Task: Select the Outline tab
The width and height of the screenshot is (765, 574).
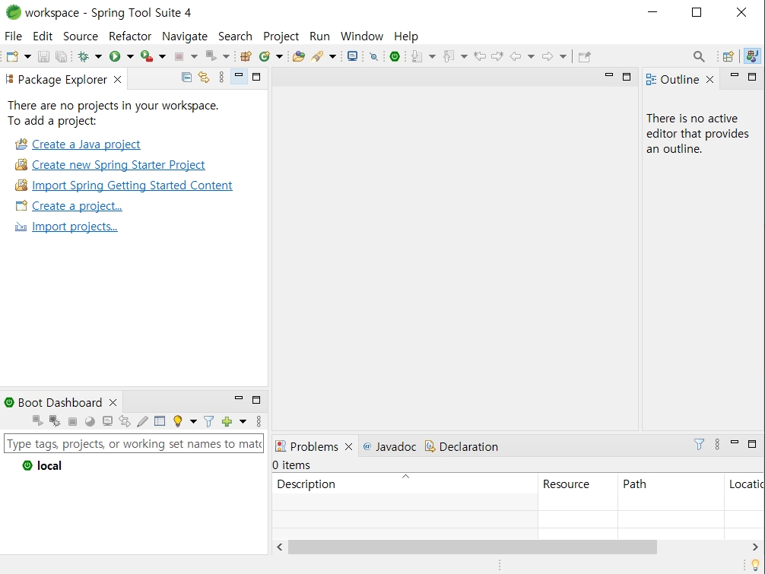Action: coord(679,80)
